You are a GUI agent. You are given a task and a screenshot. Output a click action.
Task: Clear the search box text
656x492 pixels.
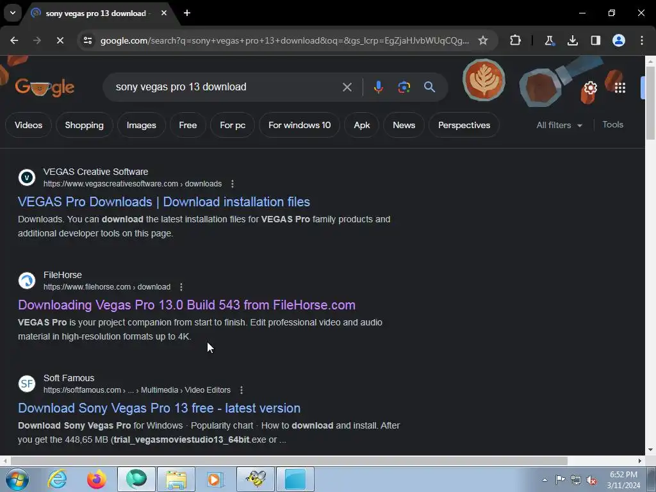pyautogui.click(x=347, y=87)
